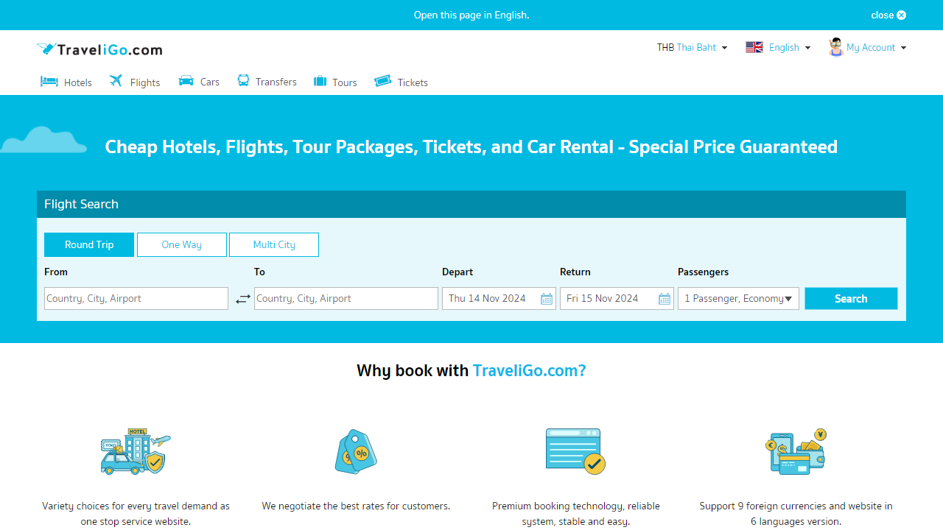Click the TraveliGo.com logo

point(99,49)
